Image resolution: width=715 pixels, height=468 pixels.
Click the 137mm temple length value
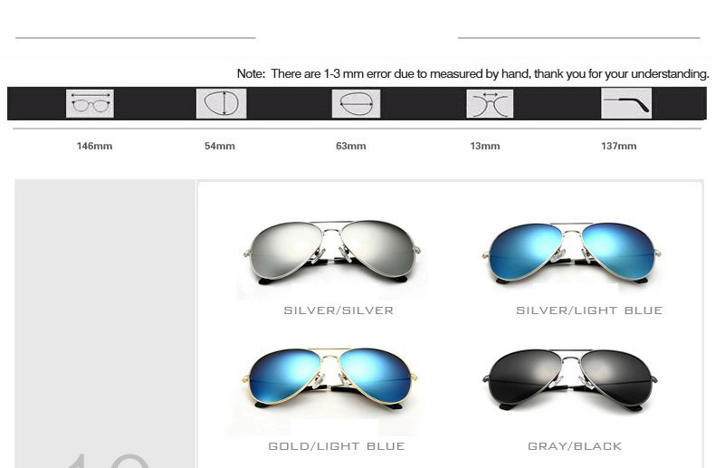[x=619, y=146]
